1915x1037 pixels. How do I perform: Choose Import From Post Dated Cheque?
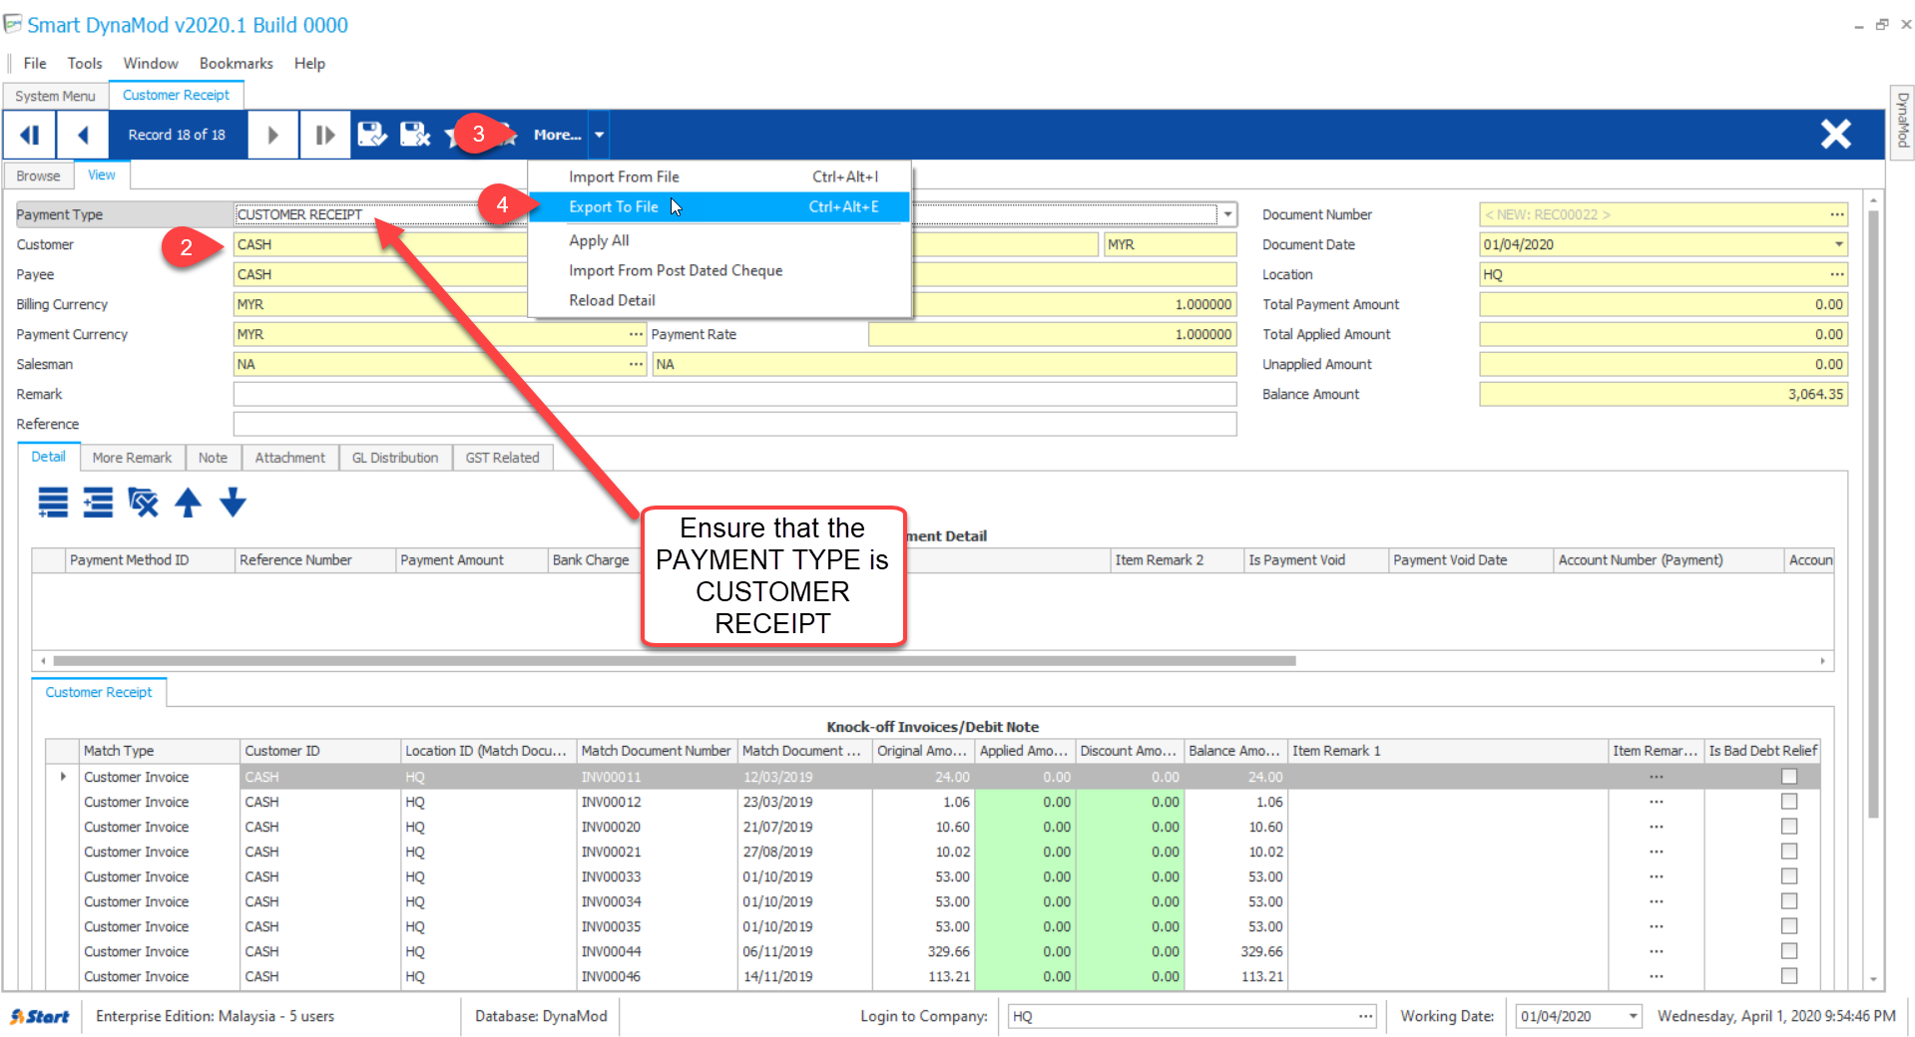tap(718, 270)
